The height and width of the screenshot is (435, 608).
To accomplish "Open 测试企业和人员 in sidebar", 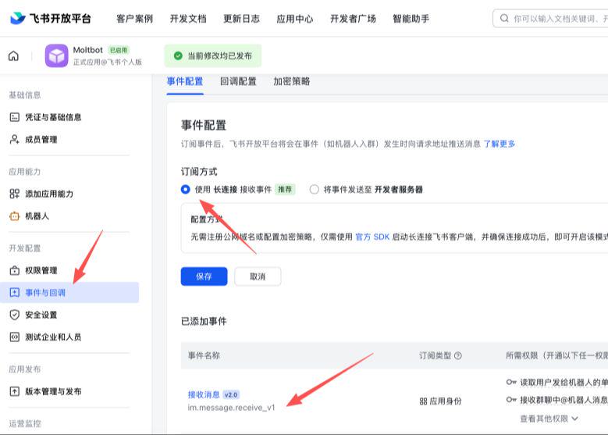I will tap(53, 337).
